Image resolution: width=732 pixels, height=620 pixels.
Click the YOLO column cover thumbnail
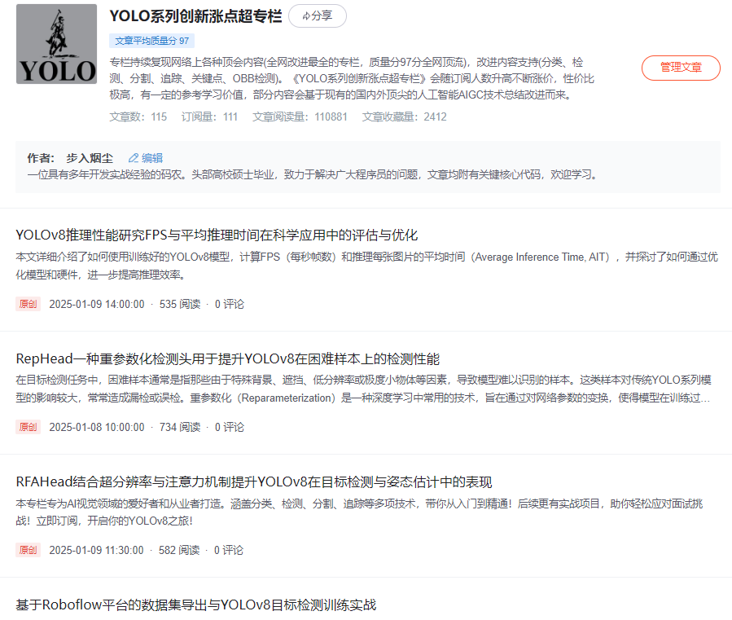point(56,44)
